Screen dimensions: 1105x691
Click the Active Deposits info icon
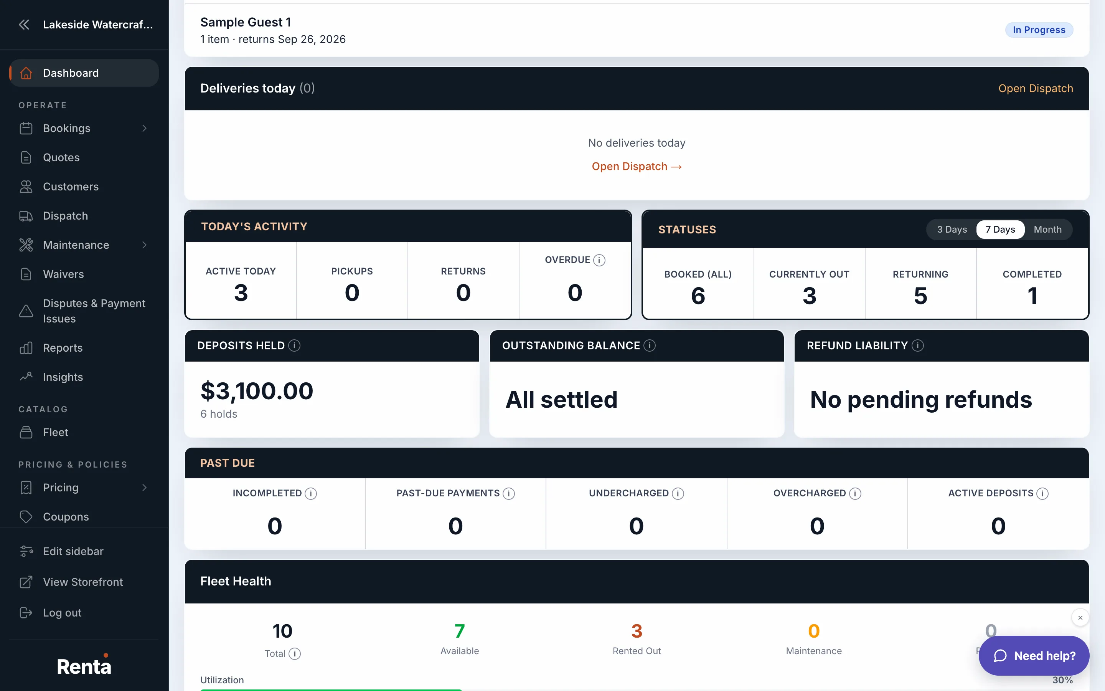click(x=1042, y=494)
